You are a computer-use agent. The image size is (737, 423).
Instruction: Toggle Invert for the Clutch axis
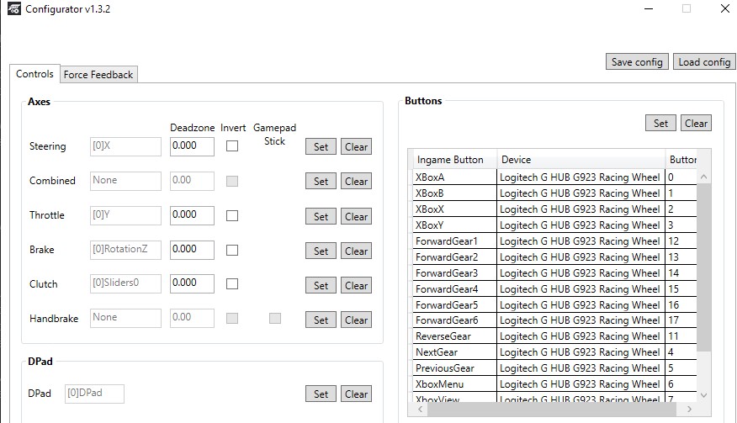232,284
